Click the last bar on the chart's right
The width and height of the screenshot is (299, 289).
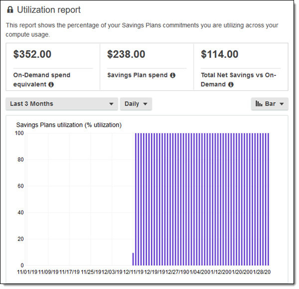coord(268,200)
